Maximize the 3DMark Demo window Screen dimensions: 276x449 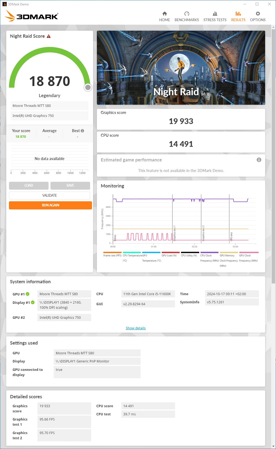point(257,4)
